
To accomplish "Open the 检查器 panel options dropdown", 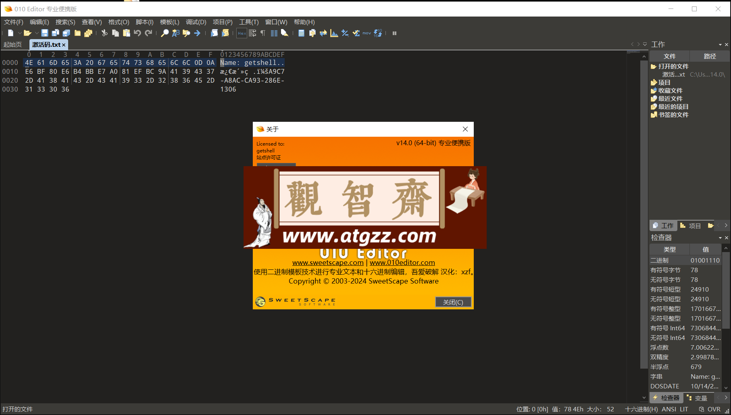I will coord(720,238).
